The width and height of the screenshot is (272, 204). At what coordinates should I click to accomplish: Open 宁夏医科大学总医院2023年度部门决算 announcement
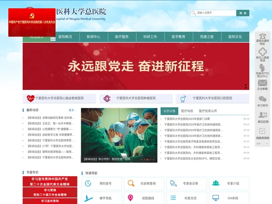point(187,119)
